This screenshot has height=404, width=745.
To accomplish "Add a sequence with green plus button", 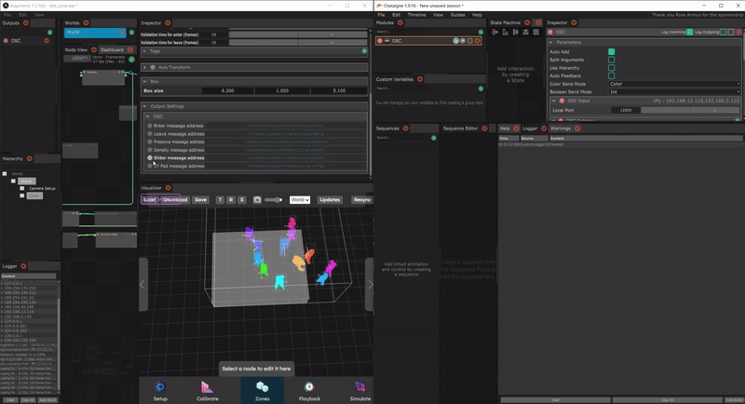I will point(433,138).
